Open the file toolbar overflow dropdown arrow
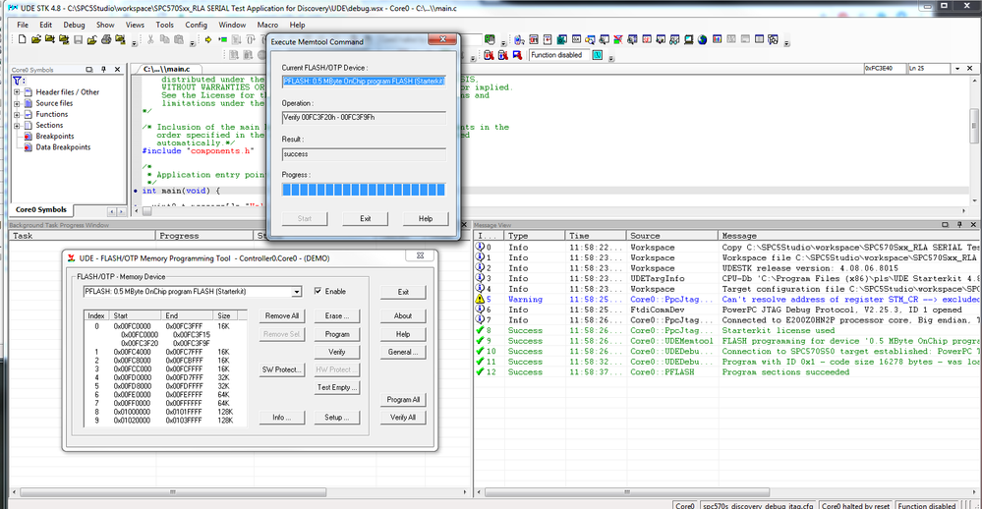 point(134,44)
